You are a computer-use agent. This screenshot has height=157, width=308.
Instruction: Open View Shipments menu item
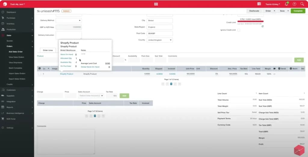(15, 63)
